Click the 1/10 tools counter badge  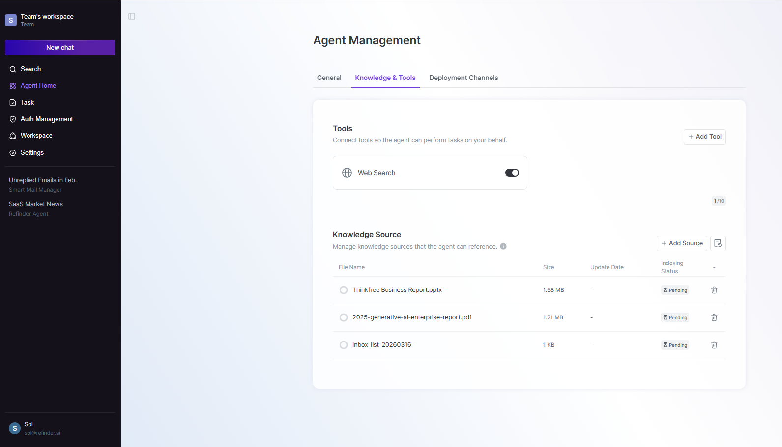pos(719,201)
